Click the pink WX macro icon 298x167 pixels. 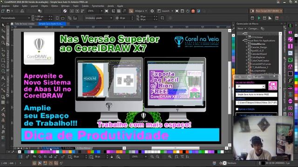(x=290, y=32)
